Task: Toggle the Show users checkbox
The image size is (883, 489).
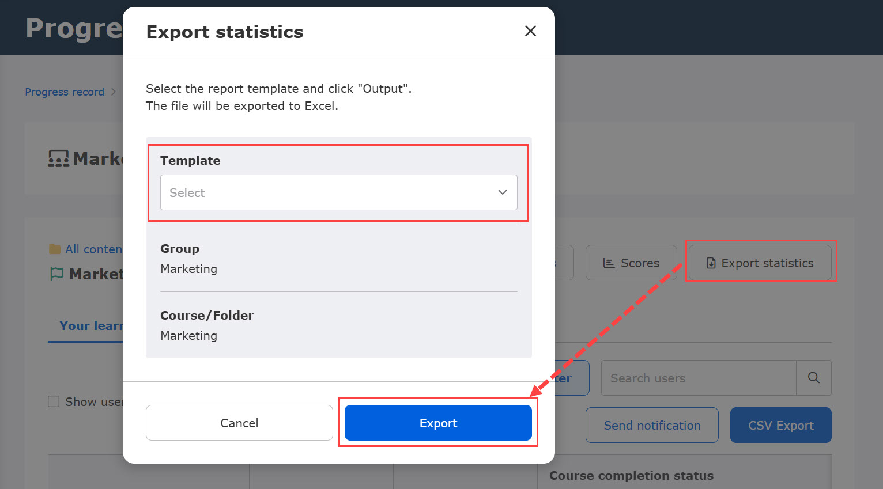Action: pyautogui.click(x=54, y=401)
